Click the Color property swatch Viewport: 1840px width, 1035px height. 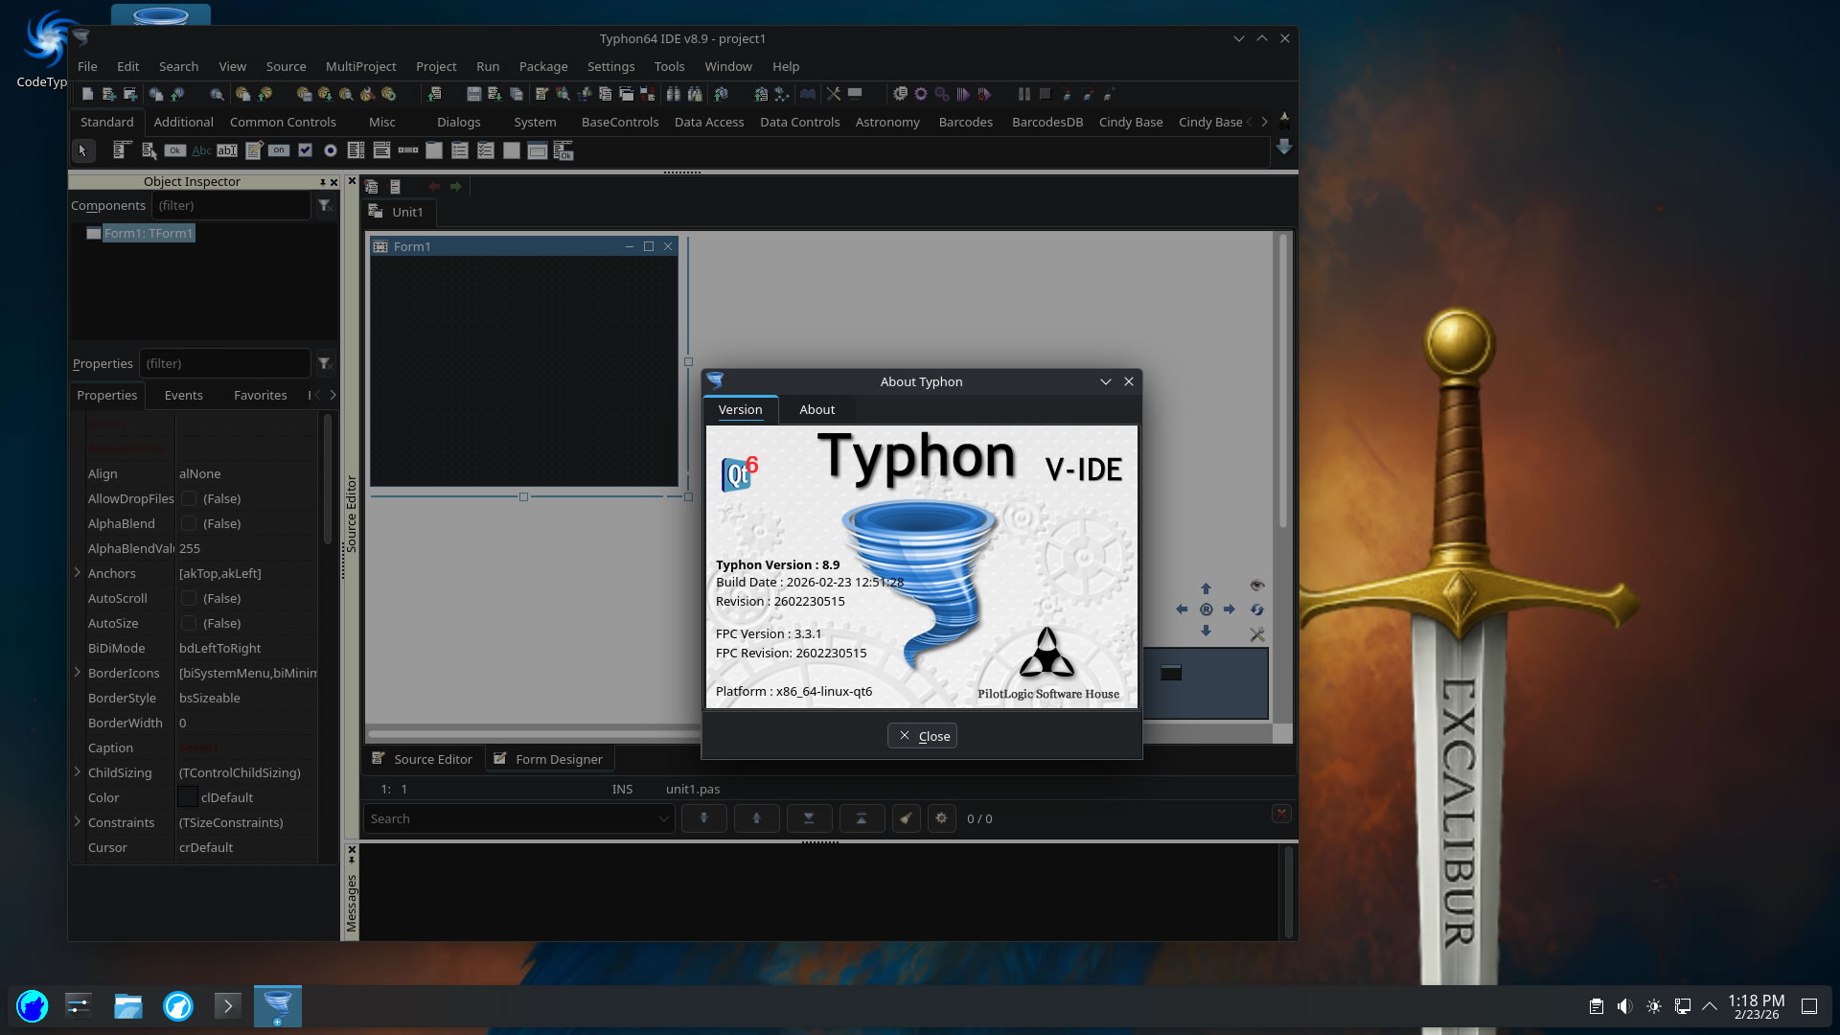pos(188,797)
